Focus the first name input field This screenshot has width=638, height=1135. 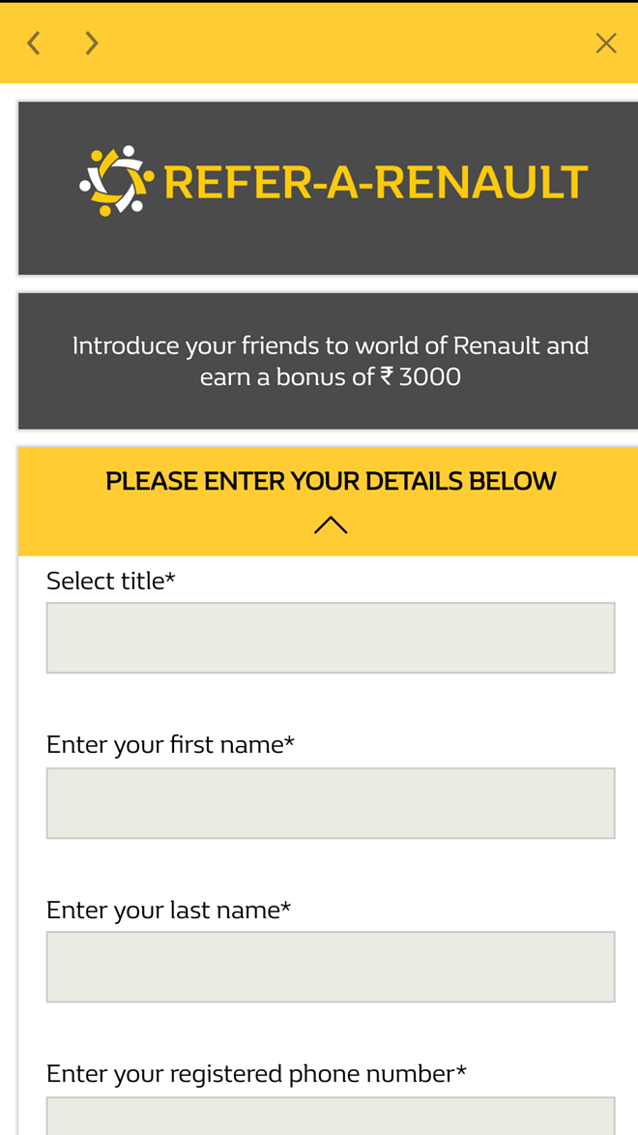coord(331,802)
